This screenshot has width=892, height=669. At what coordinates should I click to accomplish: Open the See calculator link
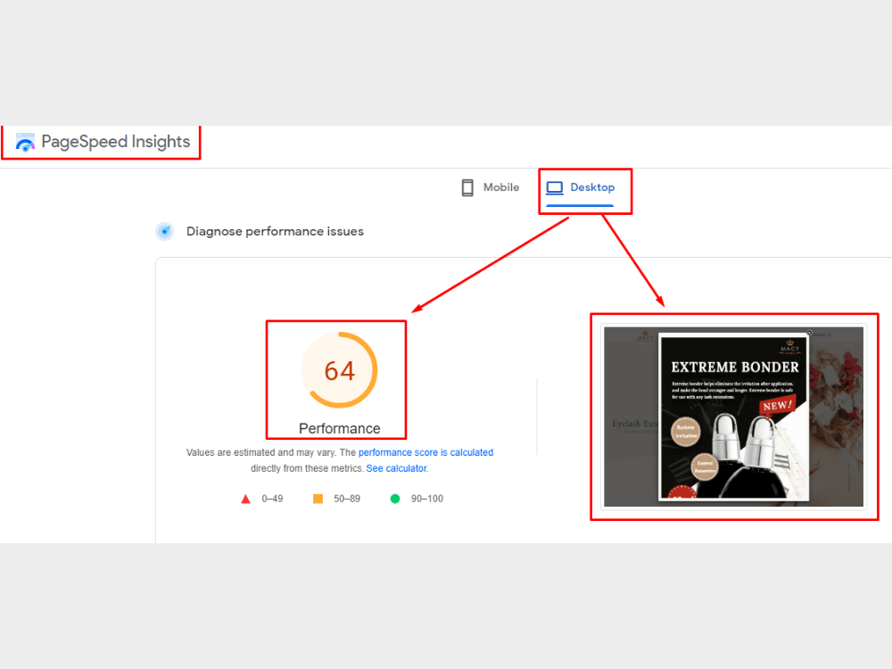click(x=397, y=469)
